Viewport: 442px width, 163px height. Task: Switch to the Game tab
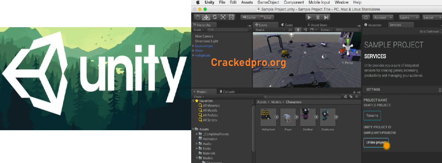point(287,25)
